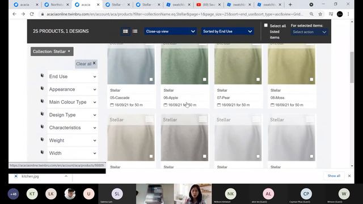Tick the checkbox on the beige second-row swatch
The height and width of the screenshot is (204, 363).
pyautogui.click(x=151, y=156)
